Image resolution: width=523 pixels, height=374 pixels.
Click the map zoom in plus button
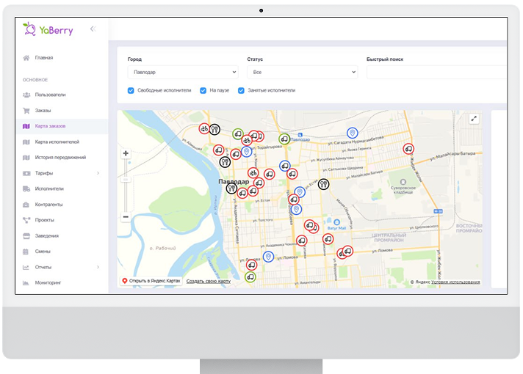[x=126, y=153]
